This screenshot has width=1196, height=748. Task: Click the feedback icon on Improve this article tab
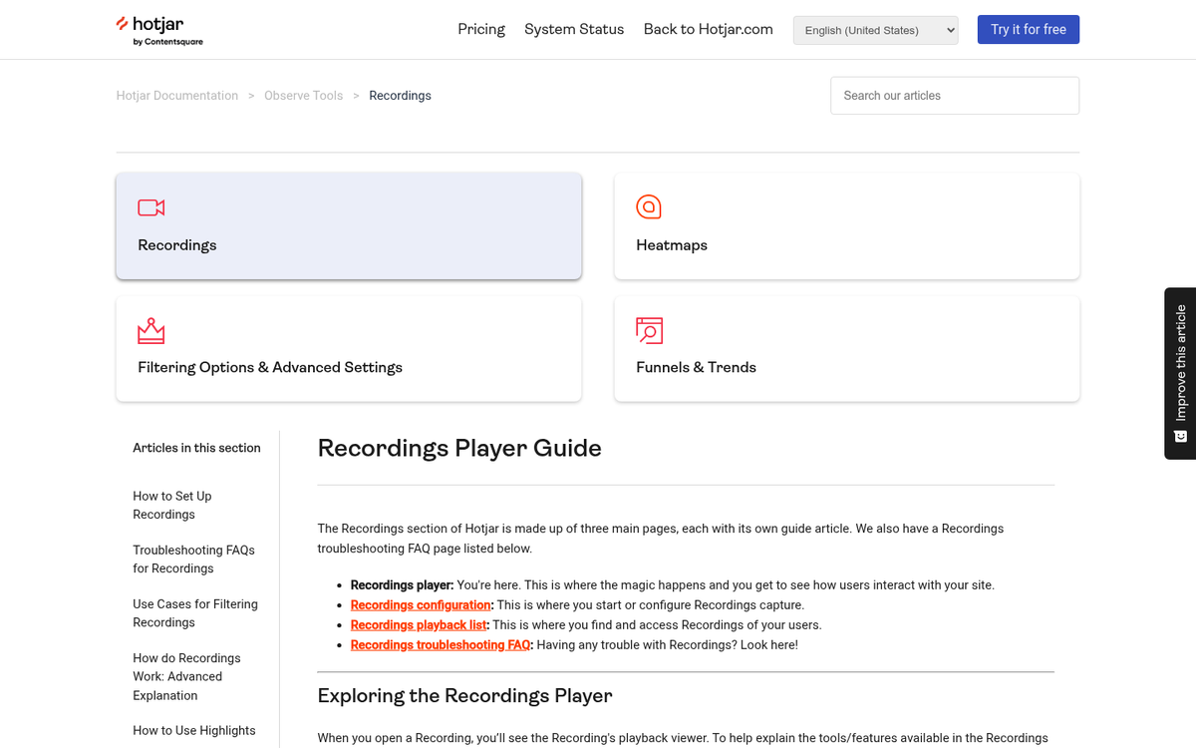point(1180,437)
